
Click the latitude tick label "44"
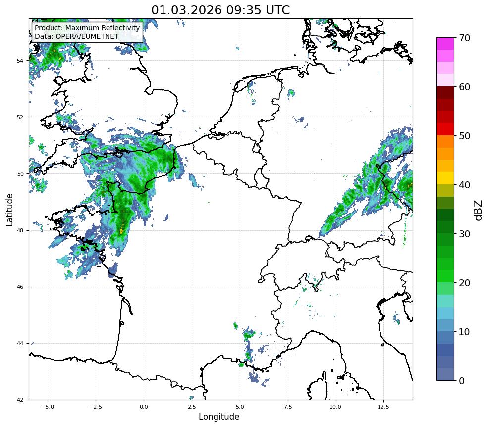click(x=20, y=344)
